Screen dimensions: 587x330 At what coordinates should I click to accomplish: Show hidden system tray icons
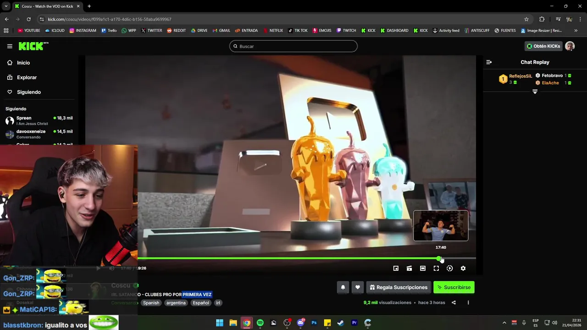point(504,323)
